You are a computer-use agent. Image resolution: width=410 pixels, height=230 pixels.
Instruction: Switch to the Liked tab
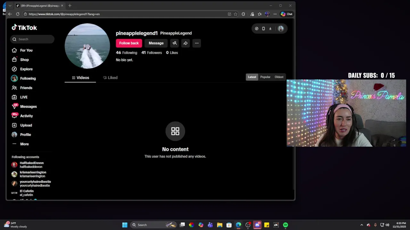110,78
